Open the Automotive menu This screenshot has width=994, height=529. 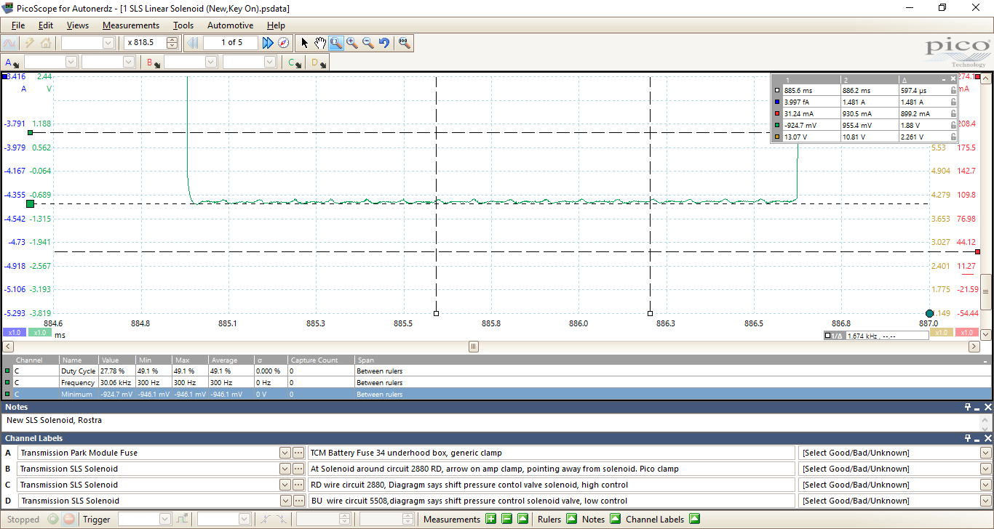pos(231,25)
